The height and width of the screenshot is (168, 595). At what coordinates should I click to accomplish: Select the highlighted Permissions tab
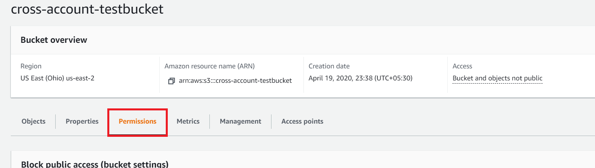click(x=137, y=121)
